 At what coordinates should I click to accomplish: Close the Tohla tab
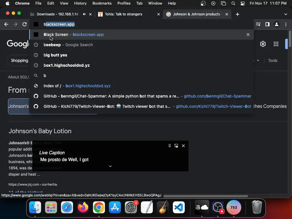click(159, 14)
